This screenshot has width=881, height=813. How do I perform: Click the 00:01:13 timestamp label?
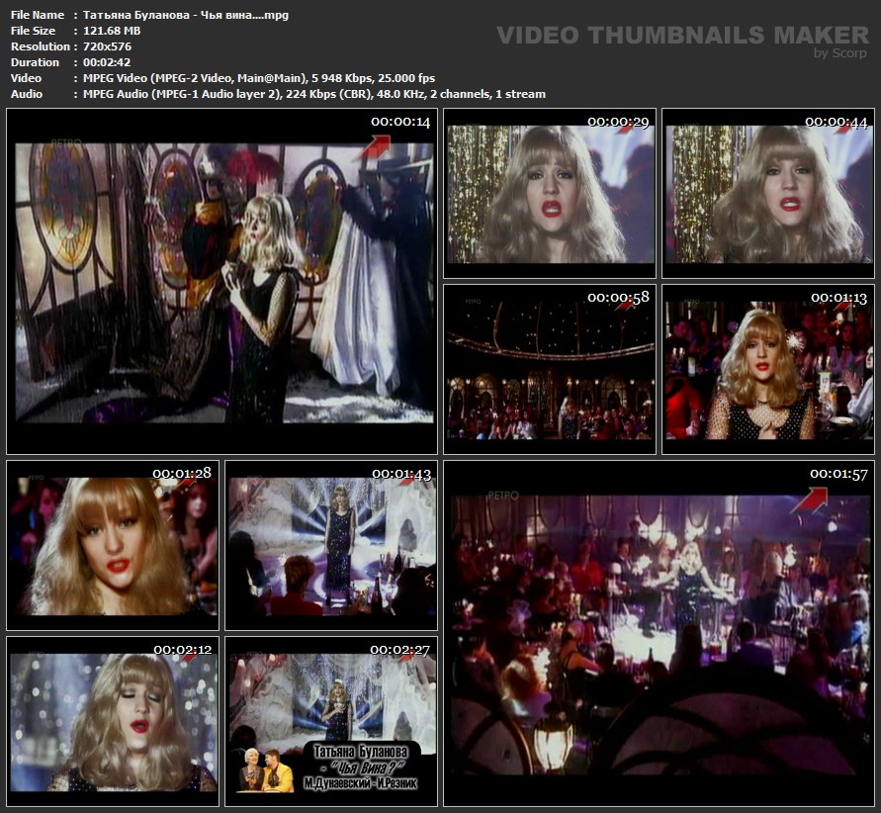tap(838, 298)
